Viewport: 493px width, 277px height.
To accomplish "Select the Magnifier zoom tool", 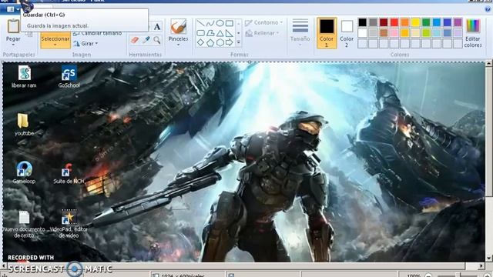I will tap(157, 40).
